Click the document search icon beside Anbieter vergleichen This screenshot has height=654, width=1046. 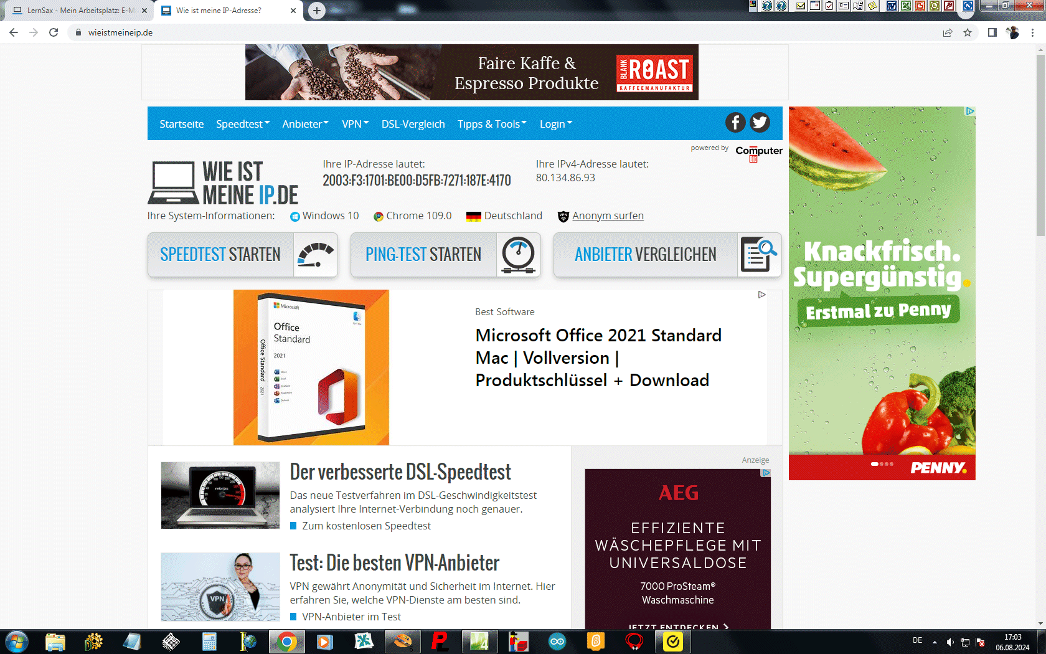[x=759, y=255]
